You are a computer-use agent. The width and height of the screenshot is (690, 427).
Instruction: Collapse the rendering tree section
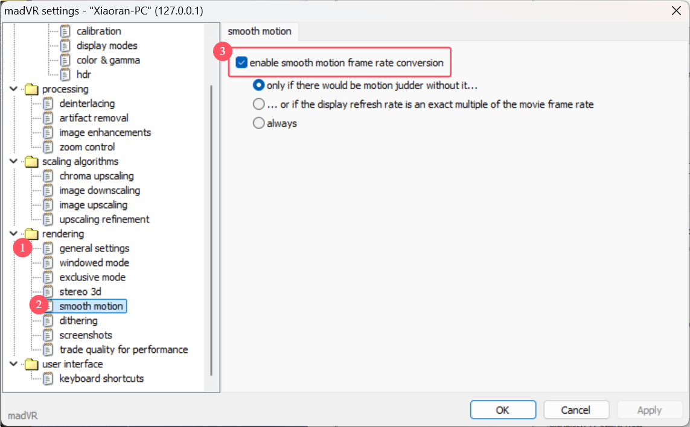pyautogui.click(x=13, y=234)
